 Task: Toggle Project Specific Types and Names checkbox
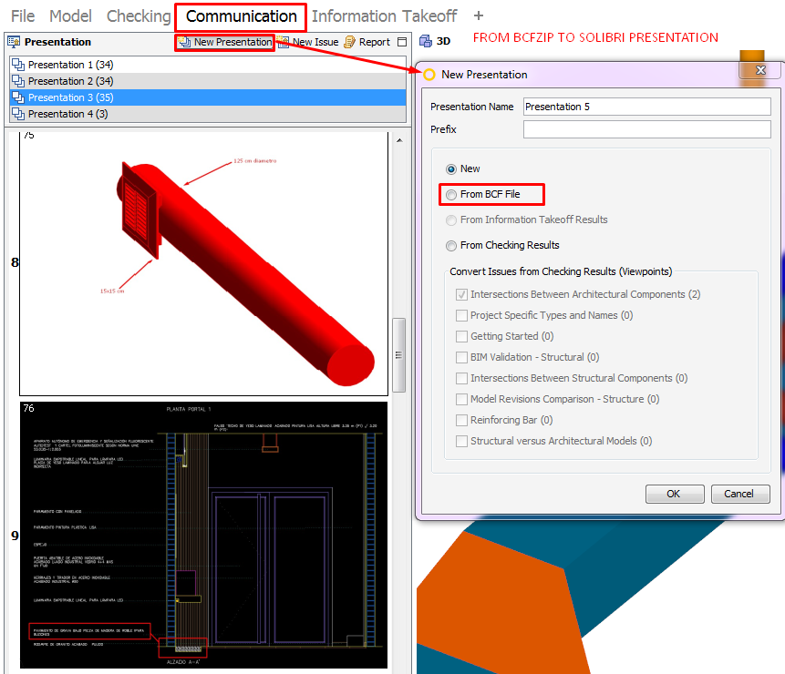461,315
